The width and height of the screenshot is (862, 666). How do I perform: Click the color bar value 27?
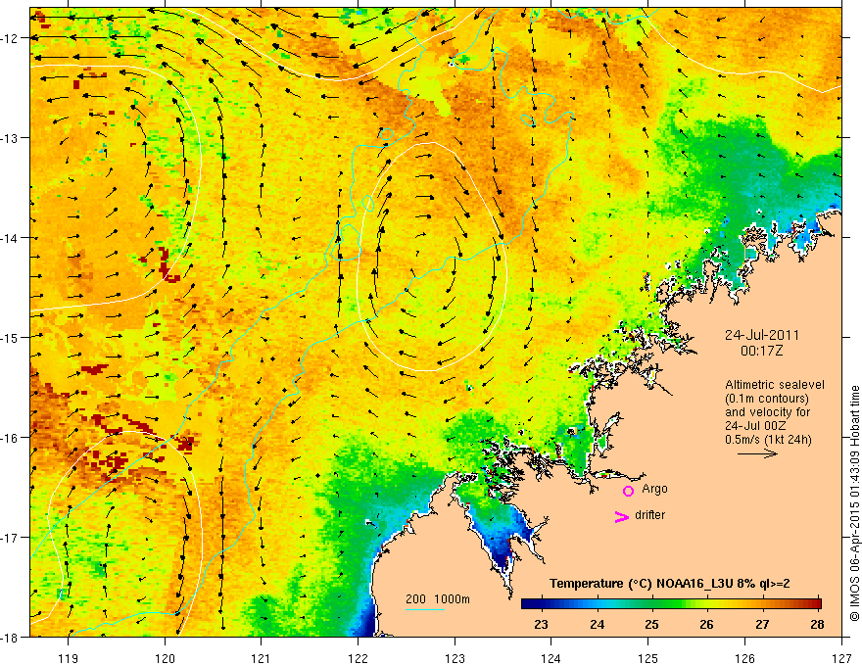pos(762,625)
